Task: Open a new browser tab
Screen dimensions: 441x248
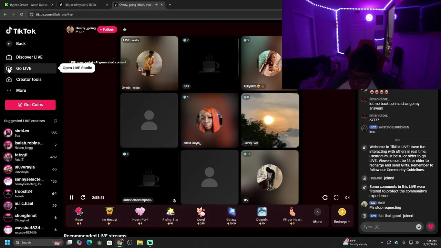Action: (170, 5)
